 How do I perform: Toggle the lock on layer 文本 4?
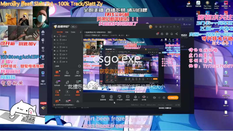click(x=57, y=40)
